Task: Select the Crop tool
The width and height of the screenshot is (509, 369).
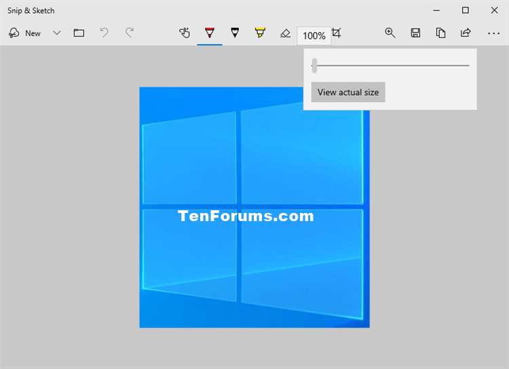Action: pyautogui.click(x=337, y=33)
